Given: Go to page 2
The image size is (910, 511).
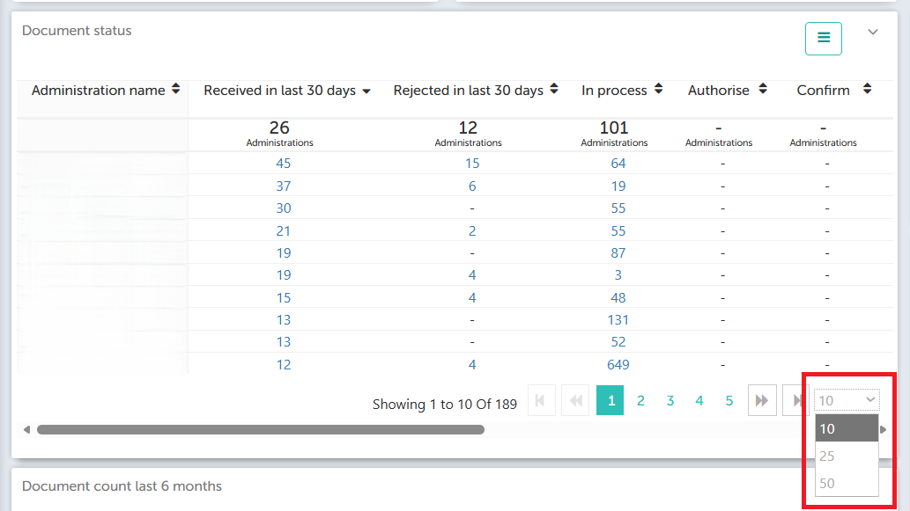Looking at the screenshot, I should [x=640, y=401].
